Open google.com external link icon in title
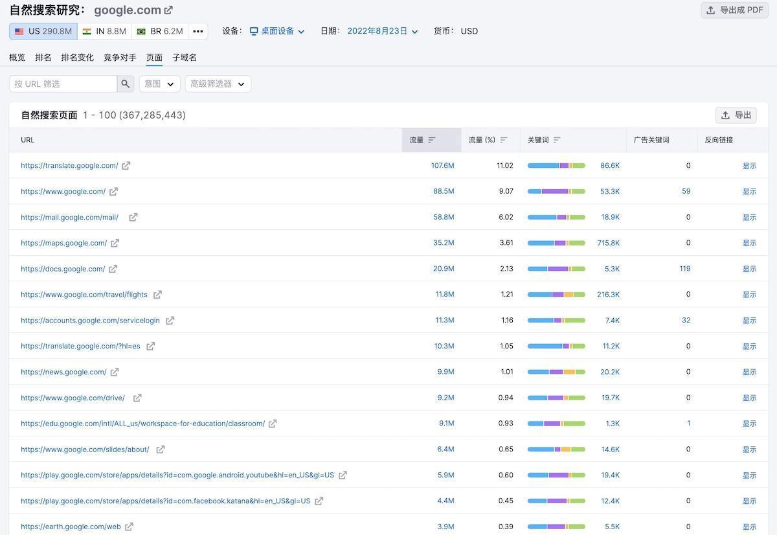 (x=168, y=10)
